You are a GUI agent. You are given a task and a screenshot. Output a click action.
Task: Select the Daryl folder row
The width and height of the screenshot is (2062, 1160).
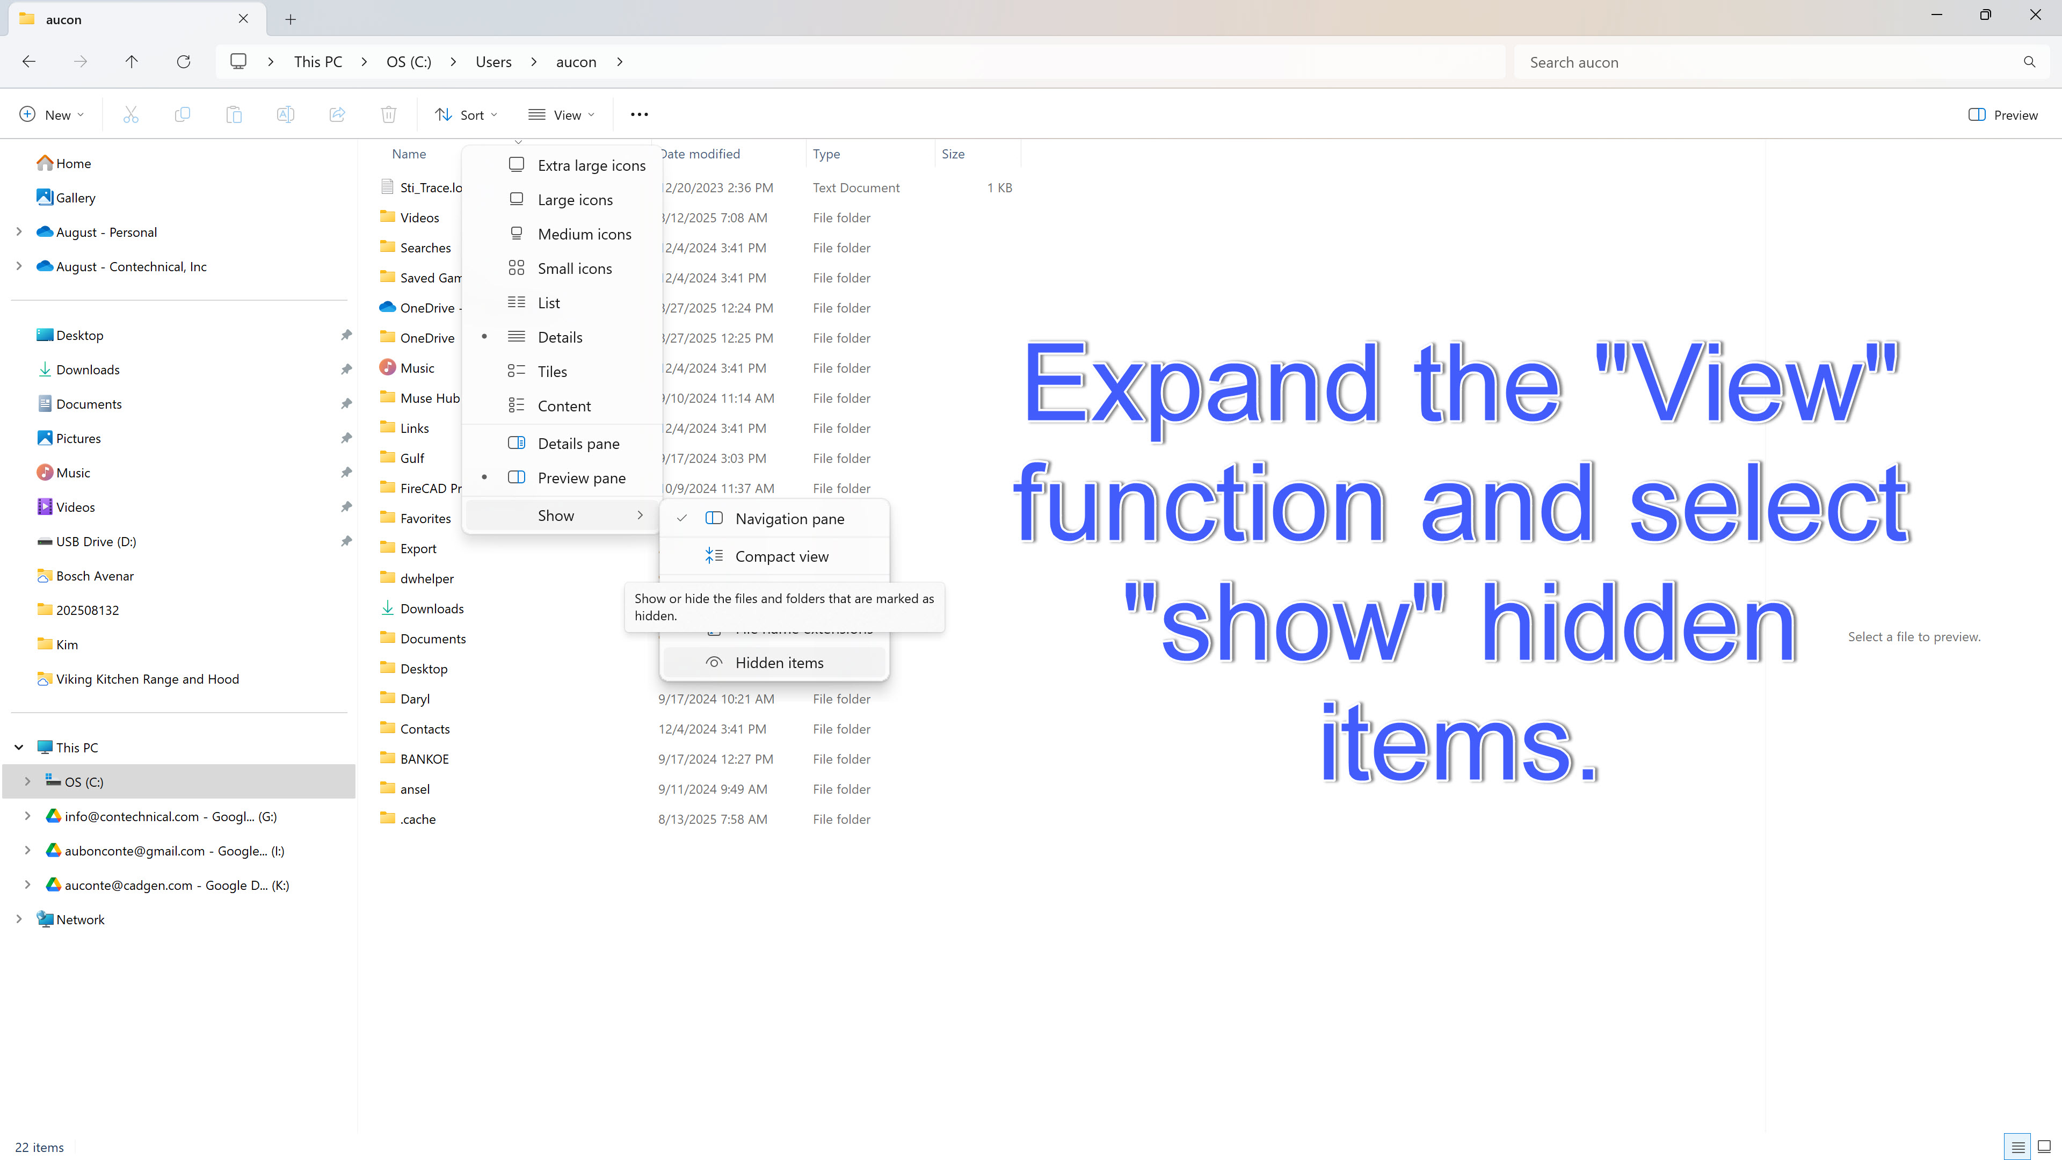[x=696, y=699]
